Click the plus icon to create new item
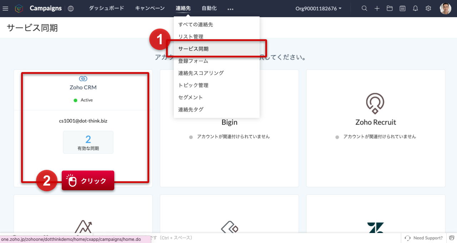The image size is (457, 243). coord(377,8)
